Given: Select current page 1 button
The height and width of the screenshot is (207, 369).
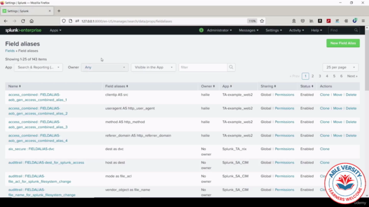Looking at the screenshot, I should pos(306,76).
